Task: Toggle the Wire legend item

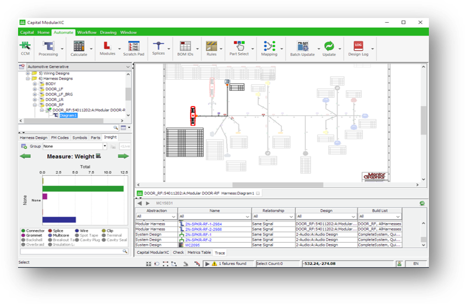Action: point(82,231)
